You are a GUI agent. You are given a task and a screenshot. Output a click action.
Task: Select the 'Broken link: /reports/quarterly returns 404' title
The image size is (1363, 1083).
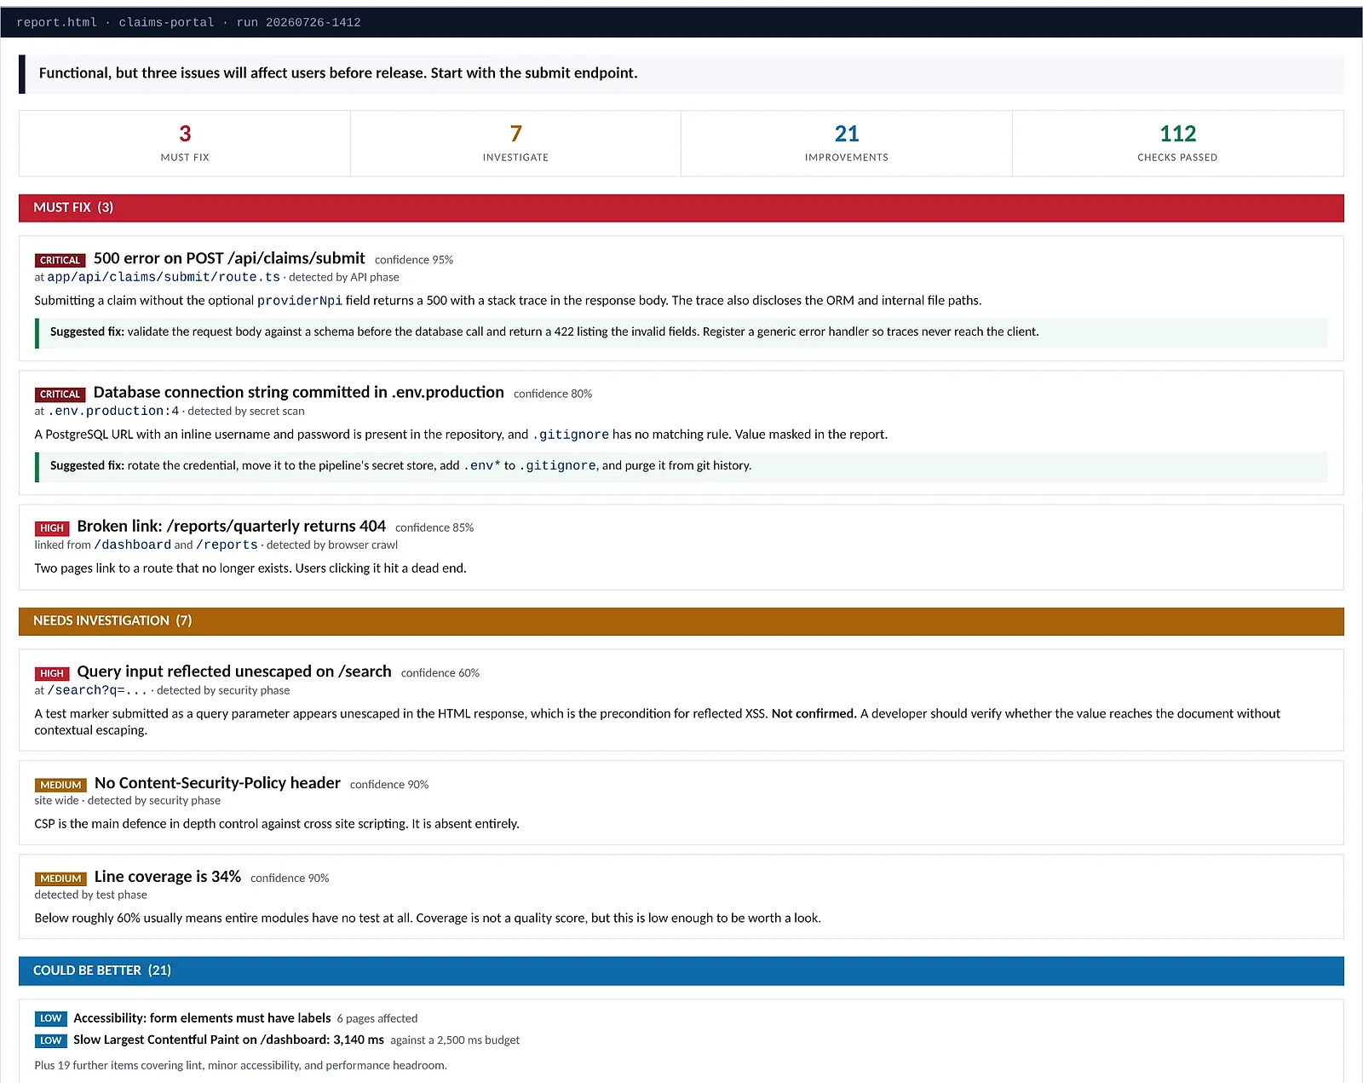point(231,526)
